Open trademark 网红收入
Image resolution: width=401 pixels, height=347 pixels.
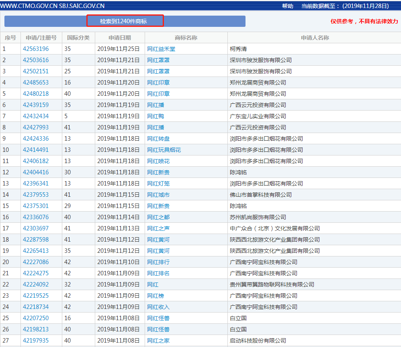[158, 307]
